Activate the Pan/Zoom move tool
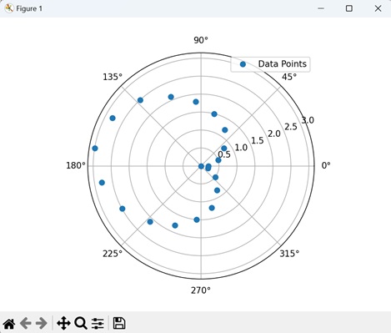 [x=63, y=324]
